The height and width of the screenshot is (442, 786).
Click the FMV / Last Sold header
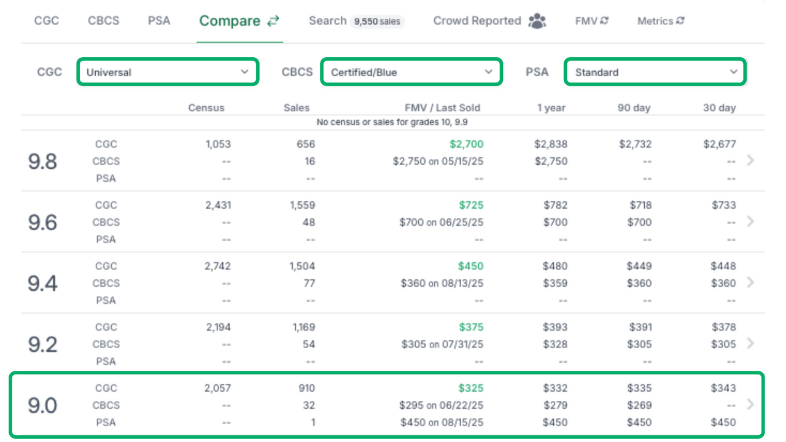pyautogui.click(x=443, y=108)
